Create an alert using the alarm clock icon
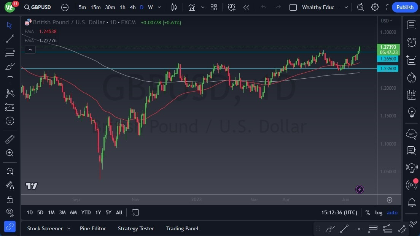The width and height of the screenshot is (420, 236). [231, 7]
